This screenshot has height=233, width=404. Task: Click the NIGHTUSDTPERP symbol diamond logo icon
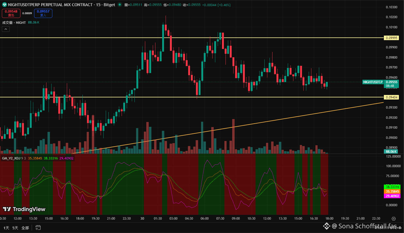point(4,5)
